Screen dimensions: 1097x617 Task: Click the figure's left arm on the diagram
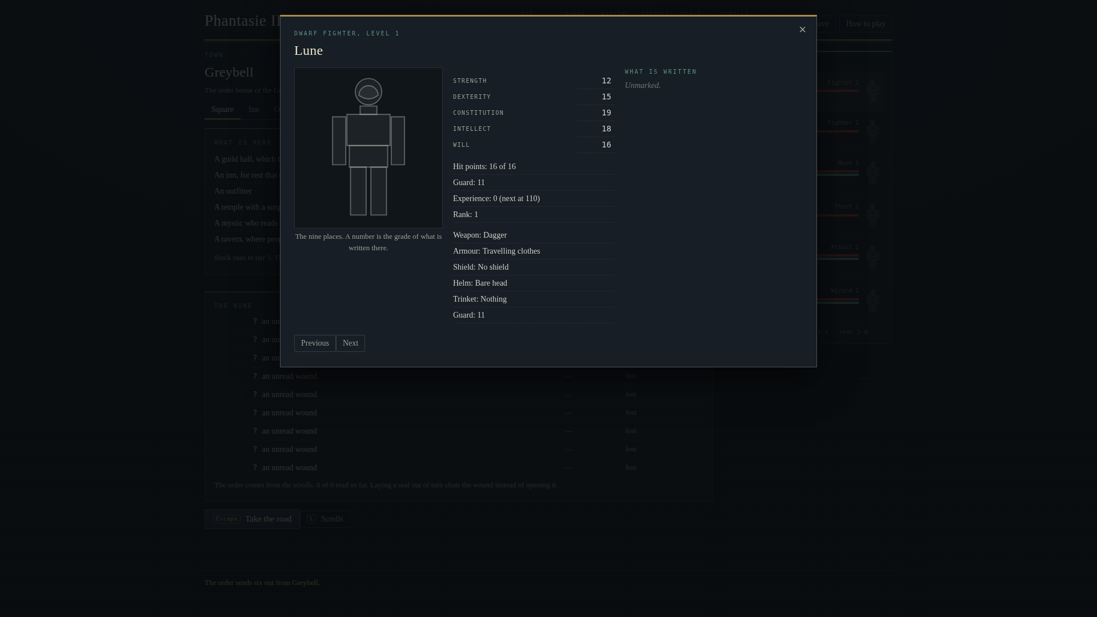point(339,141)
